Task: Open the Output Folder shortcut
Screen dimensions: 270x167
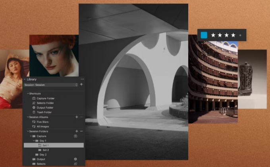Action: [x=45, y=108]
